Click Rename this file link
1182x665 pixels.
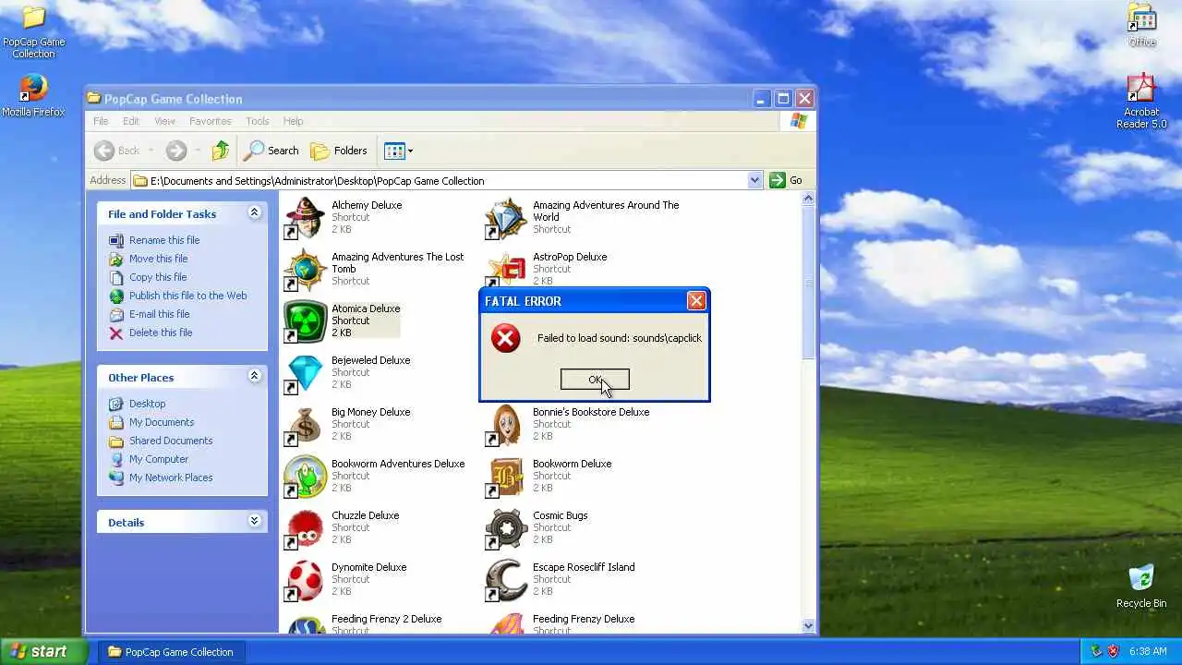coord(164,240)
